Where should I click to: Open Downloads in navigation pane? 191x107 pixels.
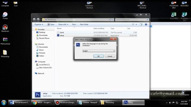point(43,35)
